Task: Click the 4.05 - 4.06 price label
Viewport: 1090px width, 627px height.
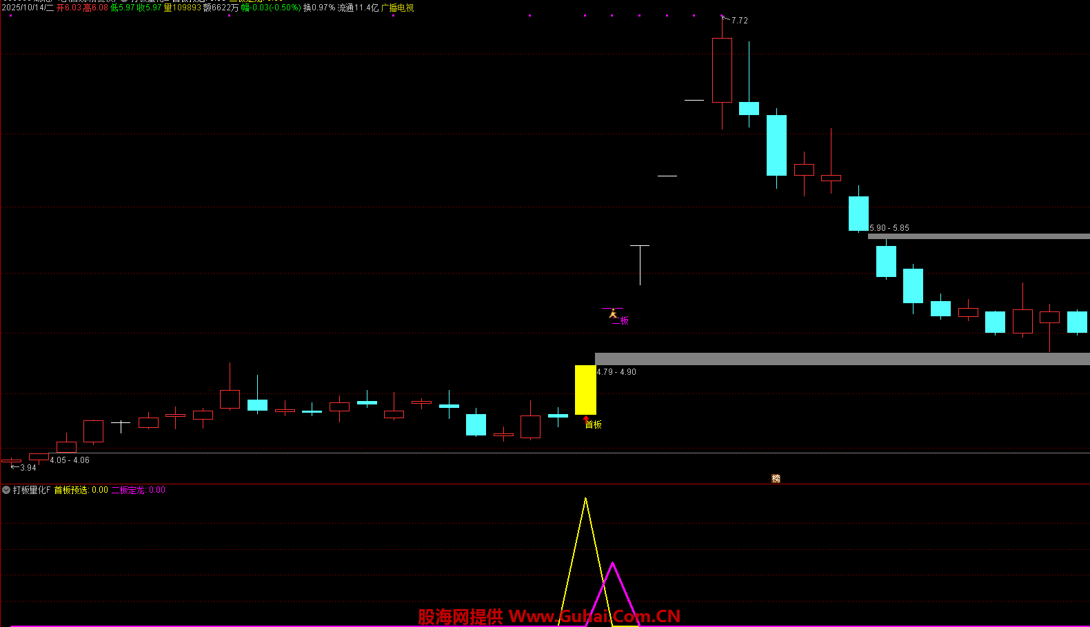Action: pos(70,460)
